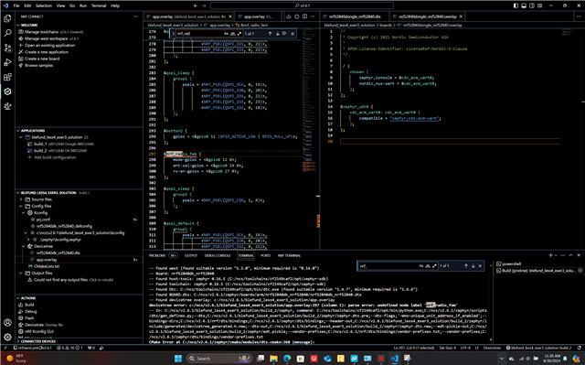Click Add build configuration
Screen dimensions: 585x365
(x=55, y=157)
